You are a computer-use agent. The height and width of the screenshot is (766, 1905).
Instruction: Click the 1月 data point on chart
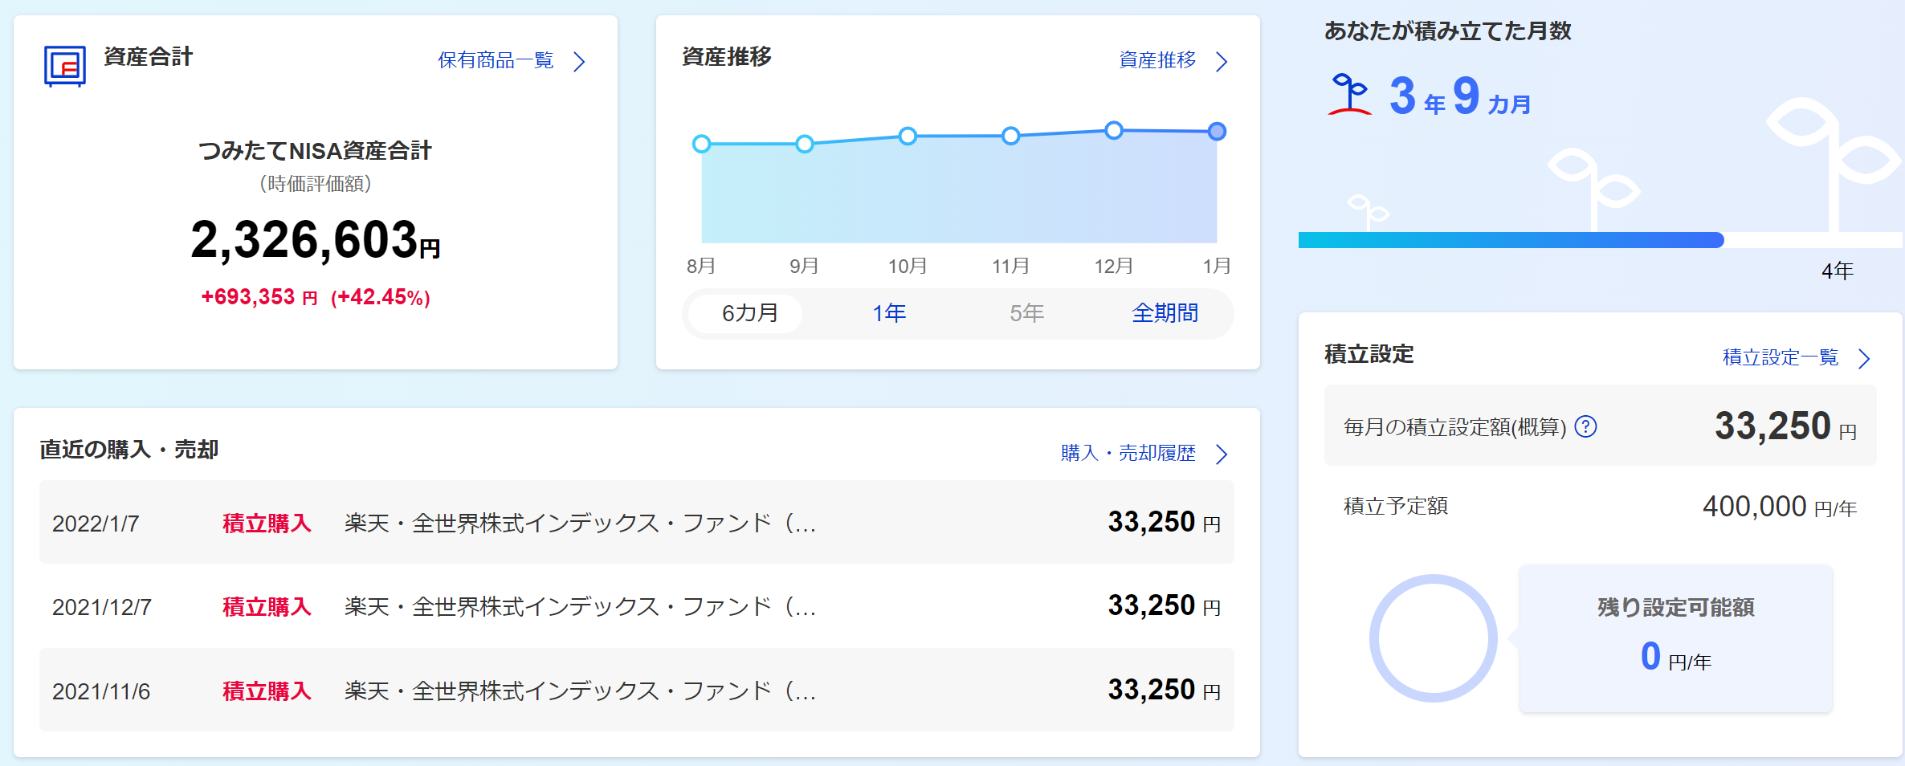(x=1217, y=132)
